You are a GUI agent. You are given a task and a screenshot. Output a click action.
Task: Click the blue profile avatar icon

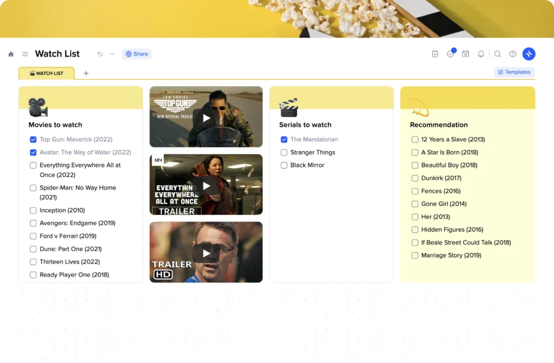pos(529,54)
